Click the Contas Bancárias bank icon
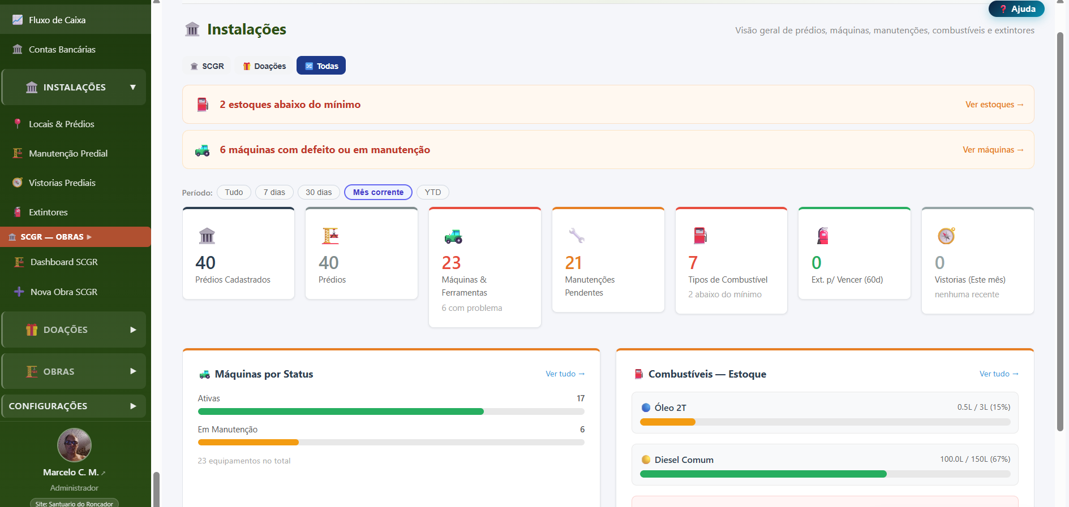Viewport: 1069px width, 507px height. [18, 49]
